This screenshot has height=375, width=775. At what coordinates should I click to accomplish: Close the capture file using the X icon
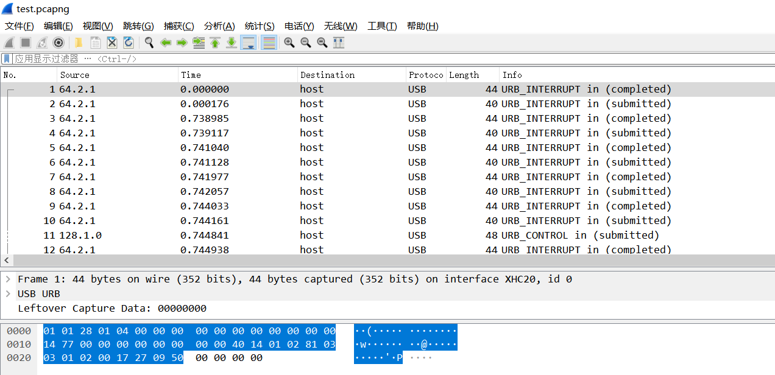pyautogui.click(x=112, y=43)
